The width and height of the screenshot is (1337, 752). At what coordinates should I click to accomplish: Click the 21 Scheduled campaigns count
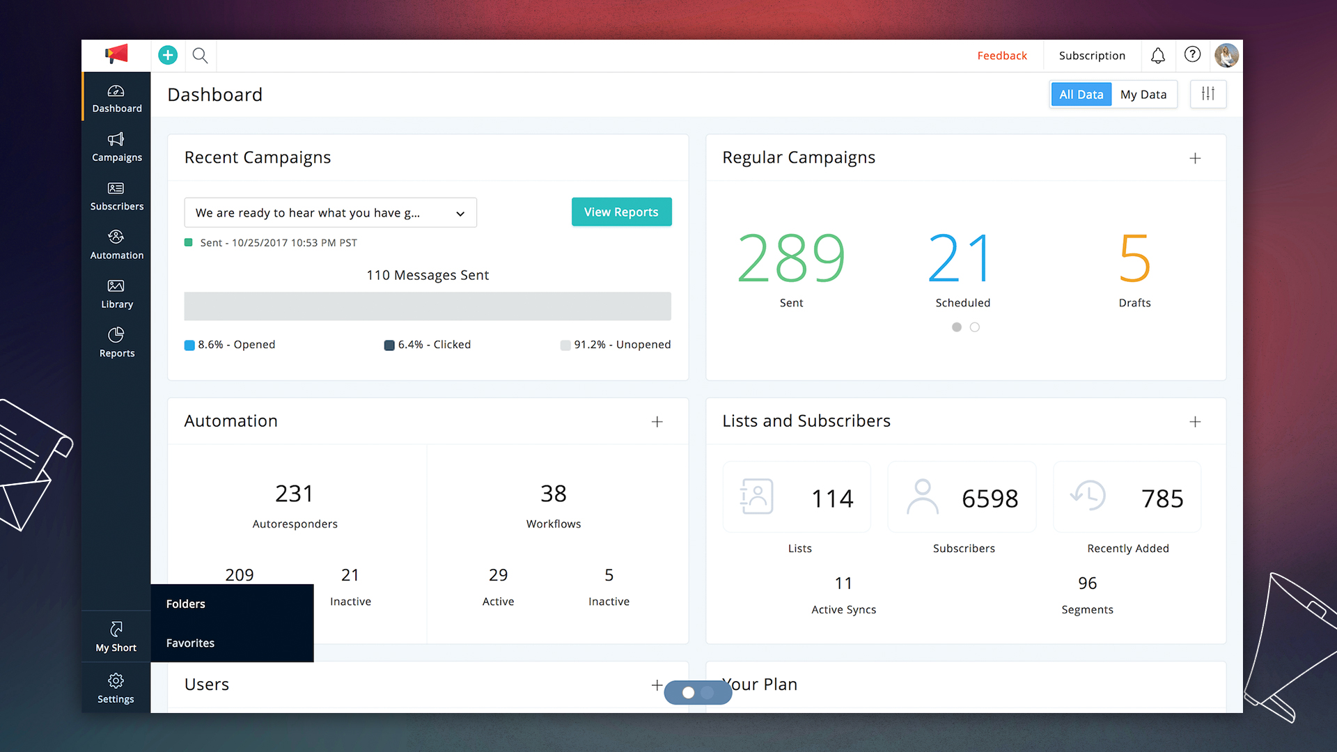tap(960, 258)
